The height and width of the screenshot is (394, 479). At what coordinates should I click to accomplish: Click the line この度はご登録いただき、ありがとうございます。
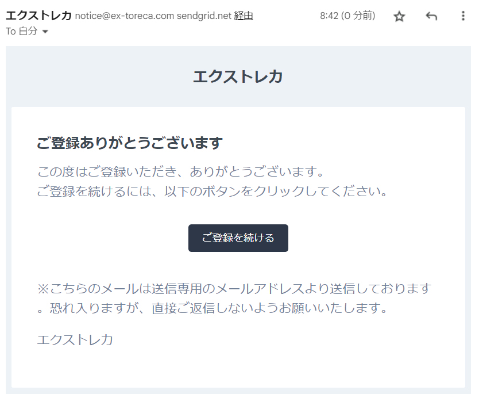click(180, 171)
